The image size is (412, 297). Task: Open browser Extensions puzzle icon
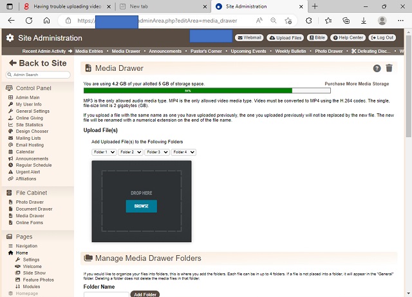pyautogui.click(x=309, y=21)
